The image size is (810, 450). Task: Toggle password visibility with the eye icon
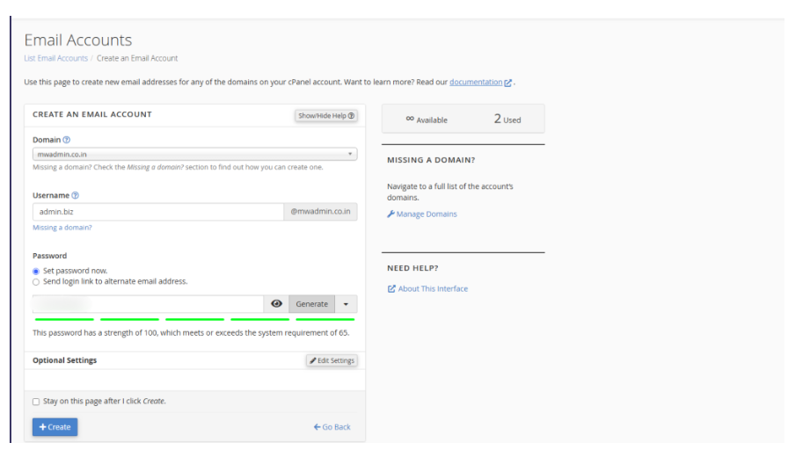pos(276,304)
